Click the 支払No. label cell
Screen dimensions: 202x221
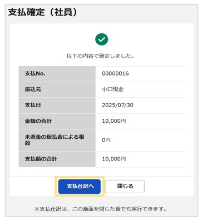coord(57,74)
